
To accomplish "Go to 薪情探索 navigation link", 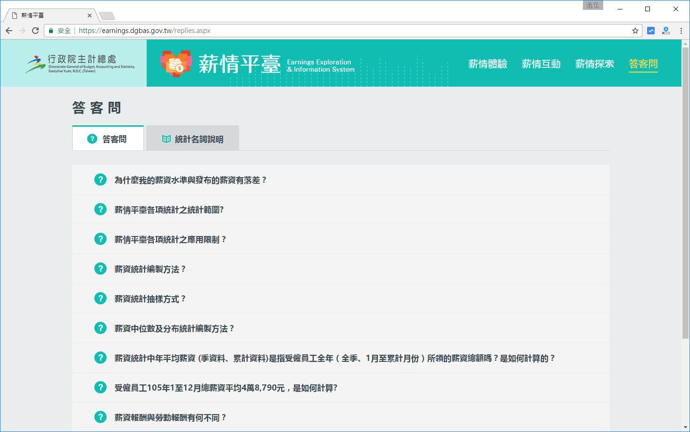I will pos(594,64).
